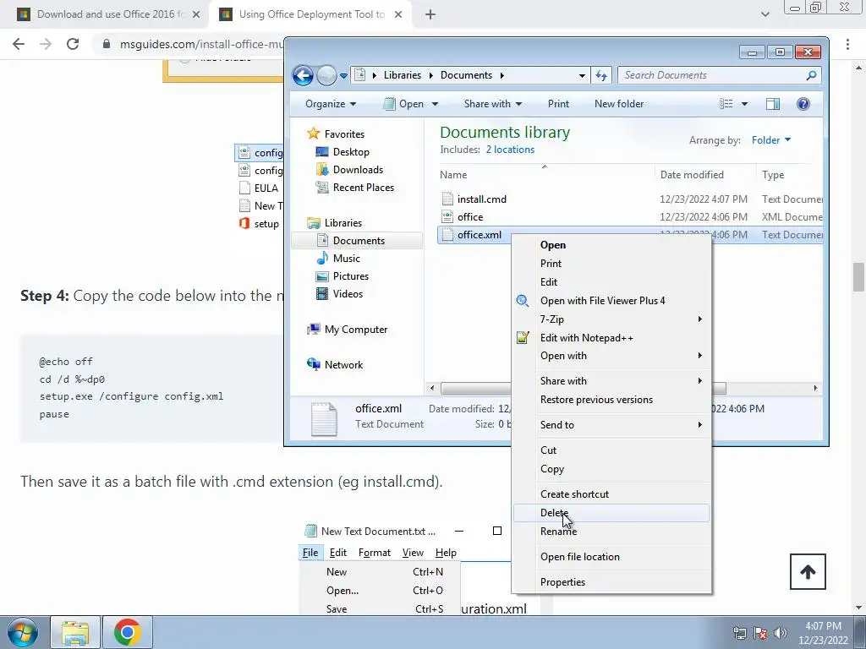Select Libraries in the navigation pane
Screen dimensions: 866x649
[x=343, y=223]
